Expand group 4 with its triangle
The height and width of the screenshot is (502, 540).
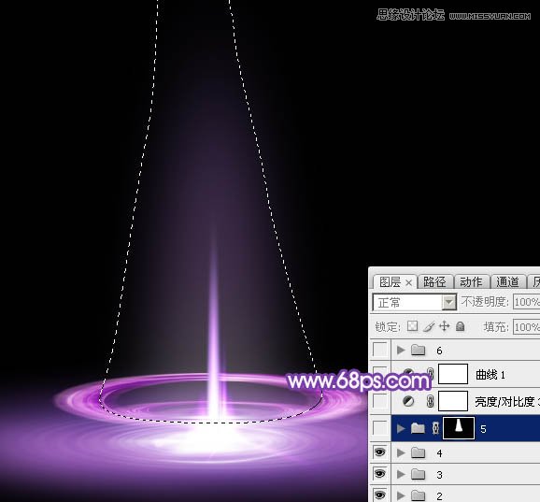401,452
